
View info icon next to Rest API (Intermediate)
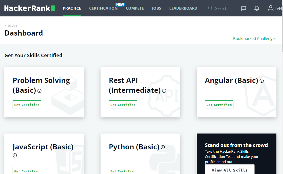tap(164, 91)
